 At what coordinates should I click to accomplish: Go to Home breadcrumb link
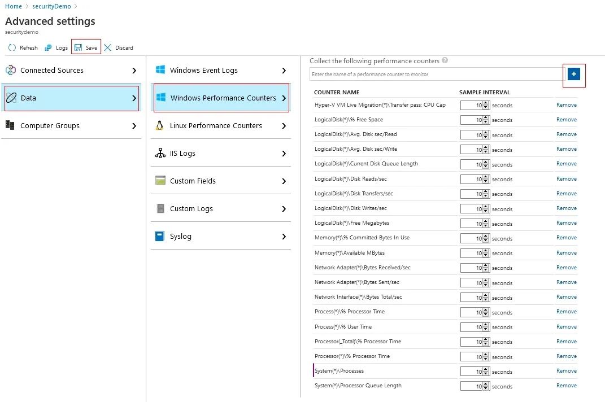tap(14, 6)
